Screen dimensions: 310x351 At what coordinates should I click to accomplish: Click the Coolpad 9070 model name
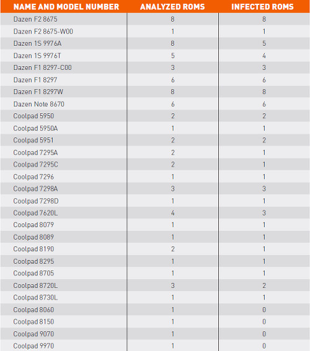[33, 334]
